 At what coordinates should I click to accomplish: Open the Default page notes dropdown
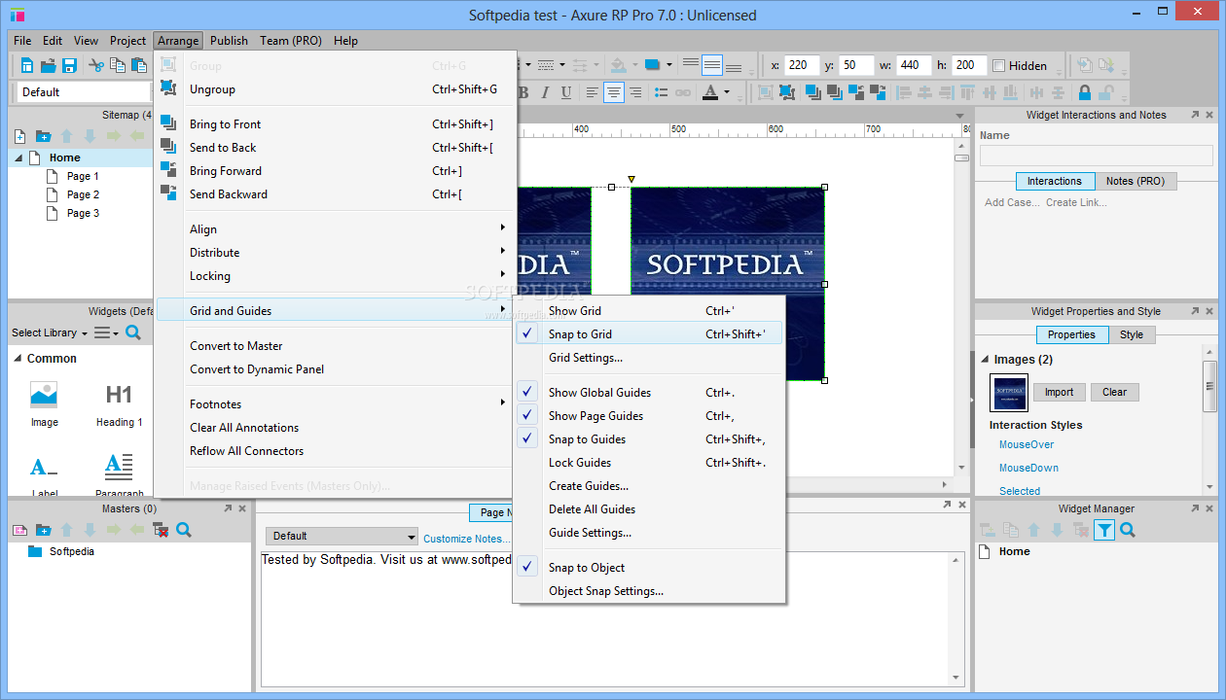342,536
